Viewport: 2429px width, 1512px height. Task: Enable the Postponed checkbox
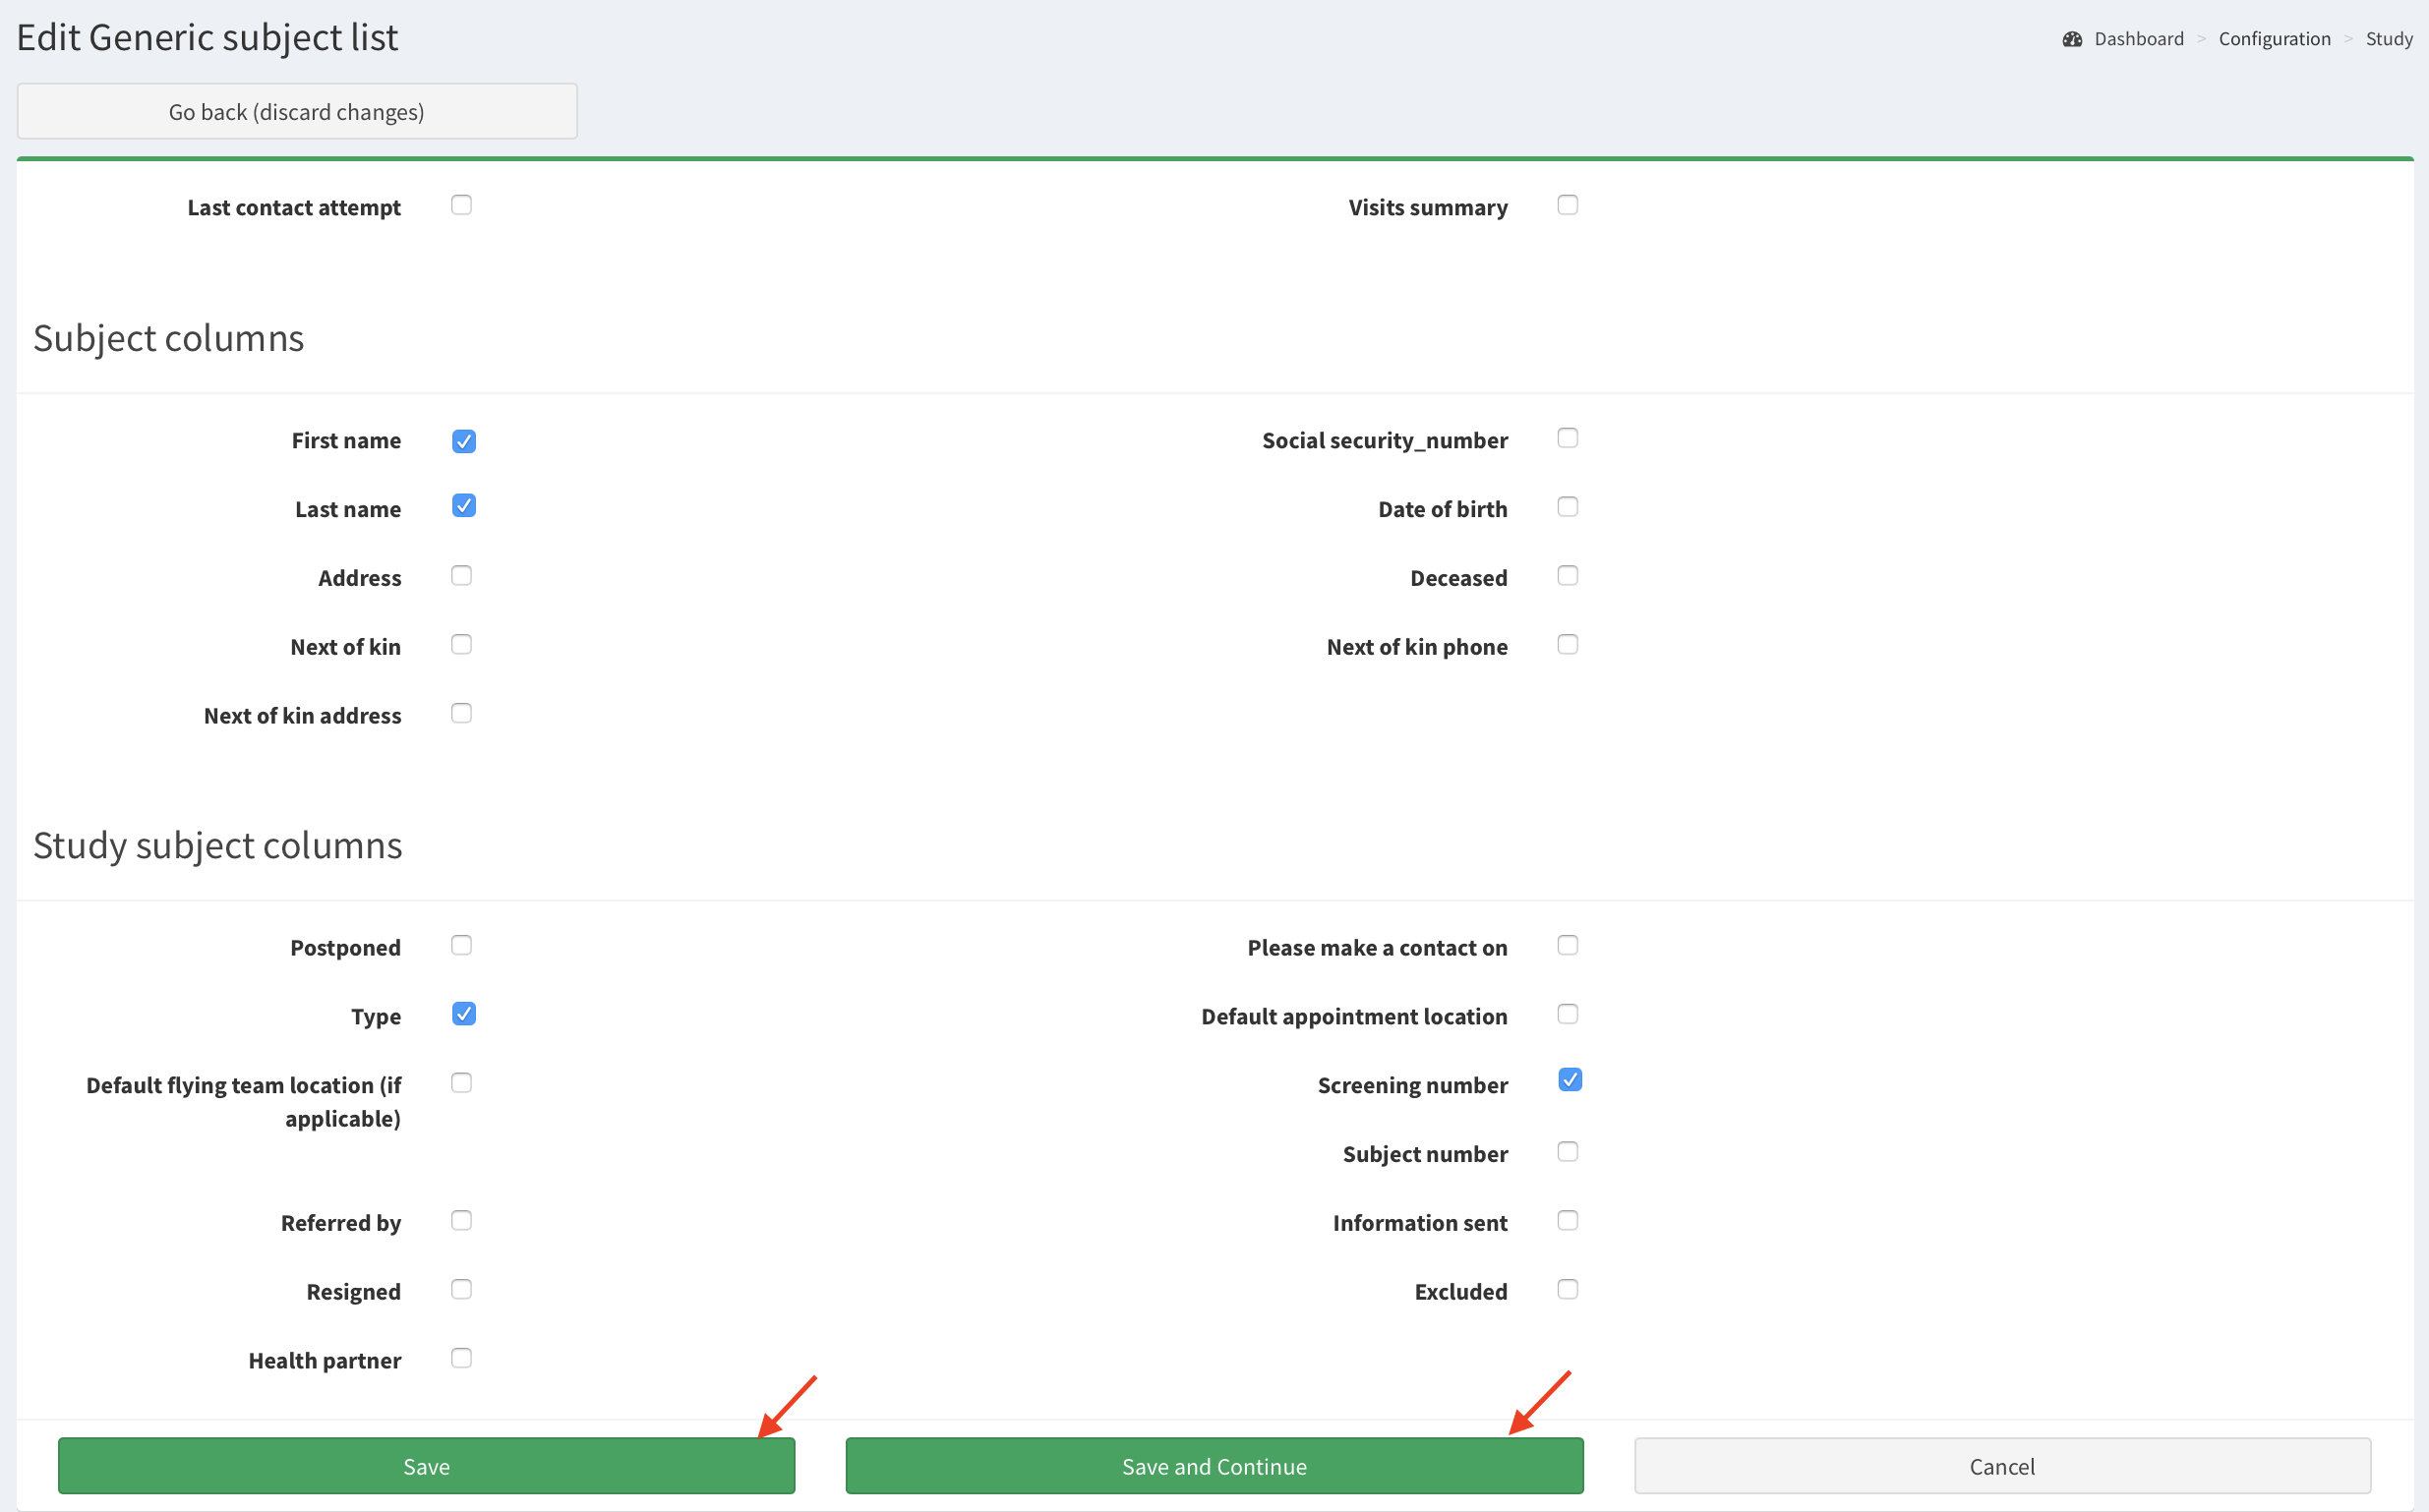[461, 946]
